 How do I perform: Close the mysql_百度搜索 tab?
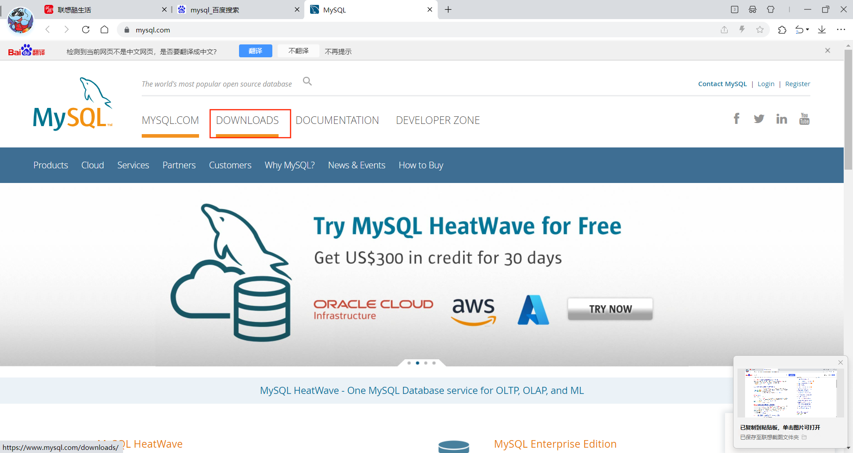(297, 9)
